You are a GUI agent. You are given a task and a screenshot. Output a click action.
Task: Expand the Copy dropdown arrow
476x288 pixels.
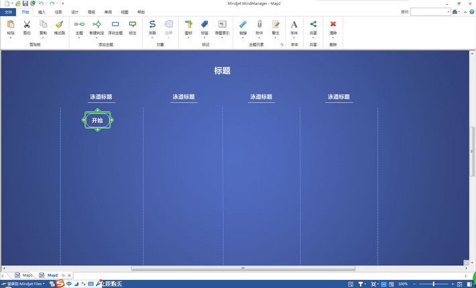click(x=43, y=38)
